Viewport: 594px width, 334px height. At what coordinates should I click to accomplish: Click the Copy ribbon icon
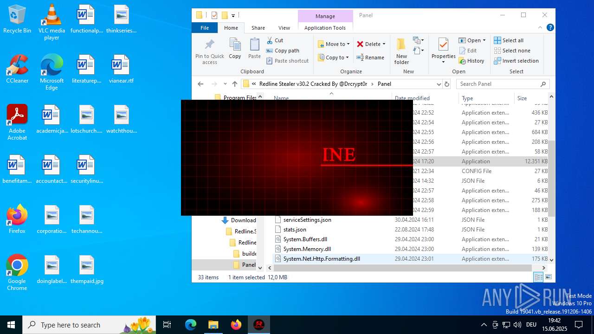pyautogui.click(x=235, y=48)
